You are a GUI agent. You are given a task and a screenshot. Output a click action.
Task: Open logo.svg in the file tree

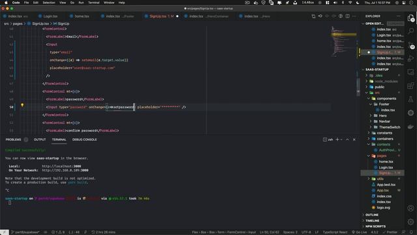click(383, 208)
